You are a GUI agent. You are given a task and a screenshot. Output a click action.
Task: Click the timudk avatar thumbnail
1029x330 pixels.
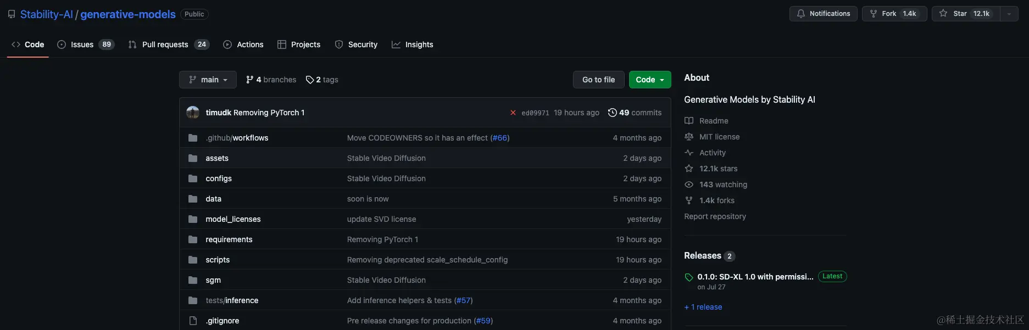point(193,113)
